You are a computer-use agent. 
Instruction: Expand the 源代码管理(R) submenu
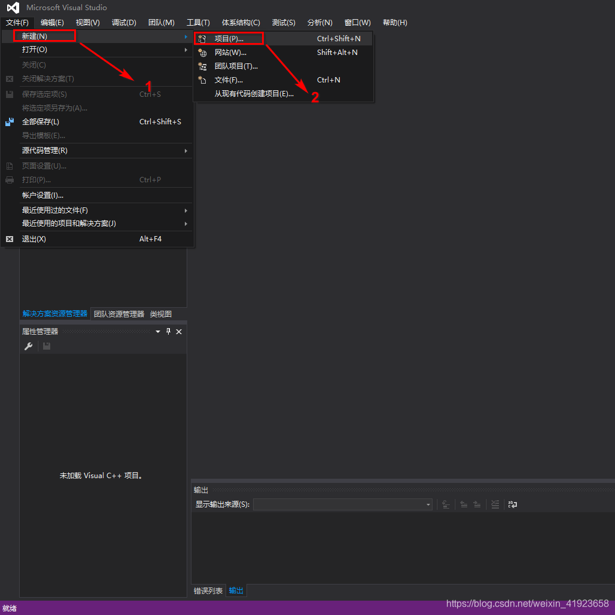coord(186,151)
